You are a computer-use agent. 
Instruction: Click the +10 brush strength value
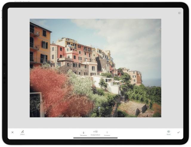pyautogui.click(x=95, y=132)
